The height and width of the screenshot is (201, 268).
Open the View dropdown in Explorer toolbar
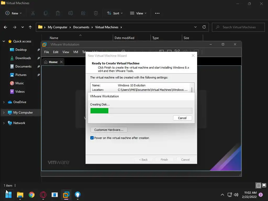point(138,13)
